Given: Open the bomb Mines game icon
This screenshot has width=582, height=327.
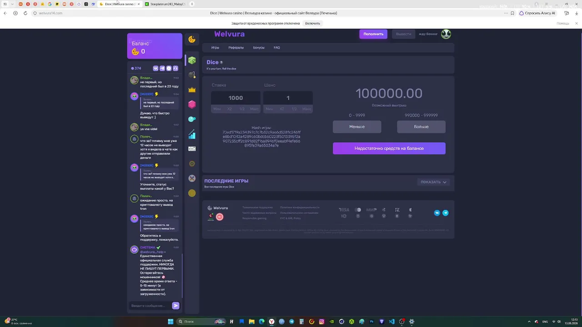Looking at the screenshot, I should pos(192,75).
